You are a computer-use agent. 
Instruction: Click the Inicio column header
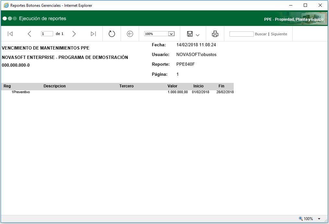198,86
